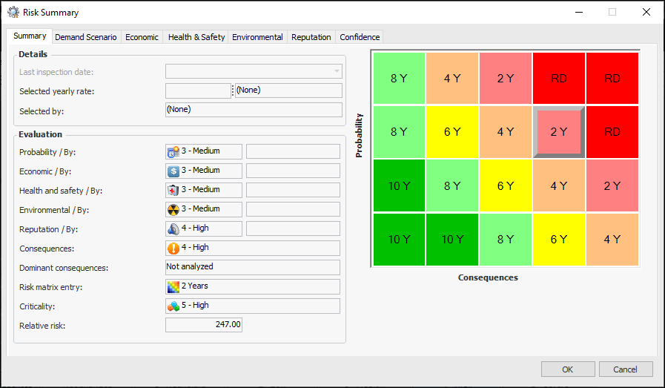Image resolution: width=665 pixels, height=388 pixels.
Task: Close the Risk Summary window
Action: [x=646, y=12]
